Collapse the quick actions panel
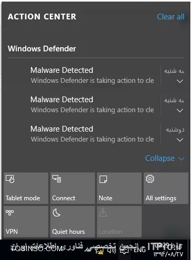The height and width of the screenshot is (260, 193). (165, 158)
